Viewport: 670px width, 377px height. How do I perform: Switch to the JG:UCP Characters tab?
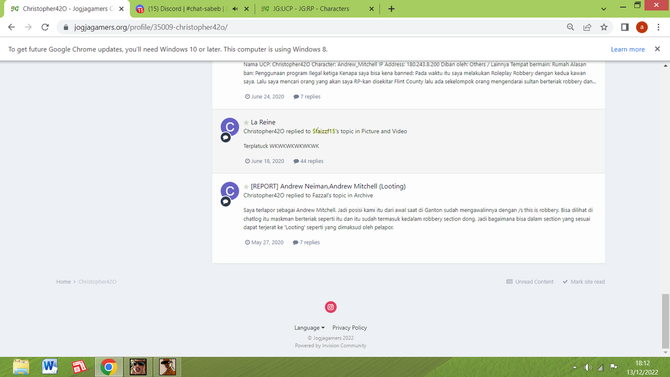(317, 9)
